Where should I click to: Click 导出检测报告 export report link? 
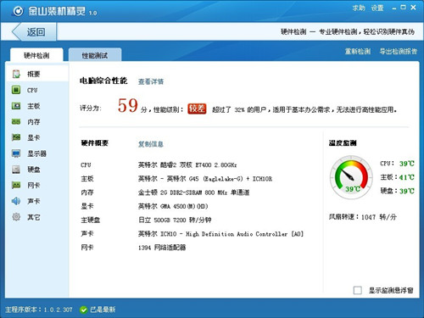click(399, 52)
